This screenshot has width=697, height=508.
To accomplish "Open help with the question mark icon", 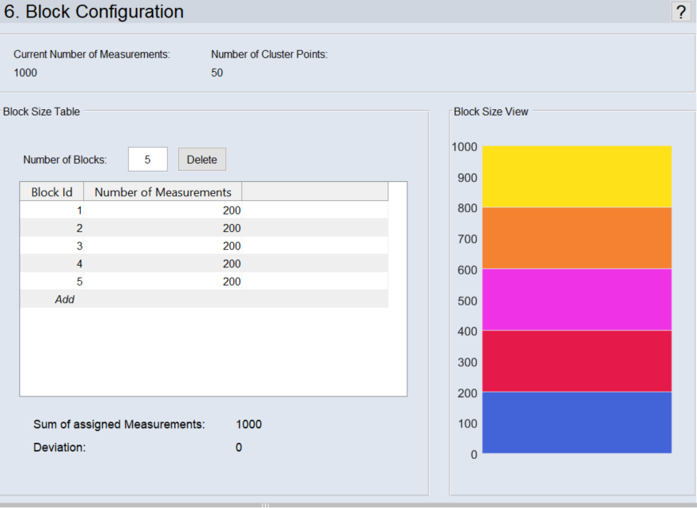I will [x=680, y=12].
